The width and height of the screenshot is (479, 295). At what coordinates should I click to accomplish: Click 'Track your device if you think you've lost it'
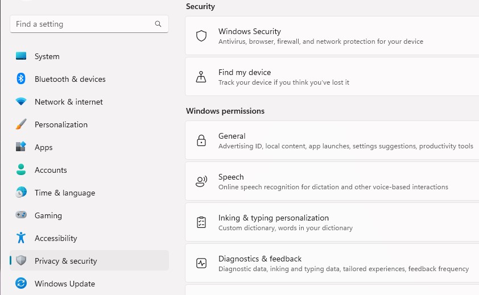pos(284,82)
